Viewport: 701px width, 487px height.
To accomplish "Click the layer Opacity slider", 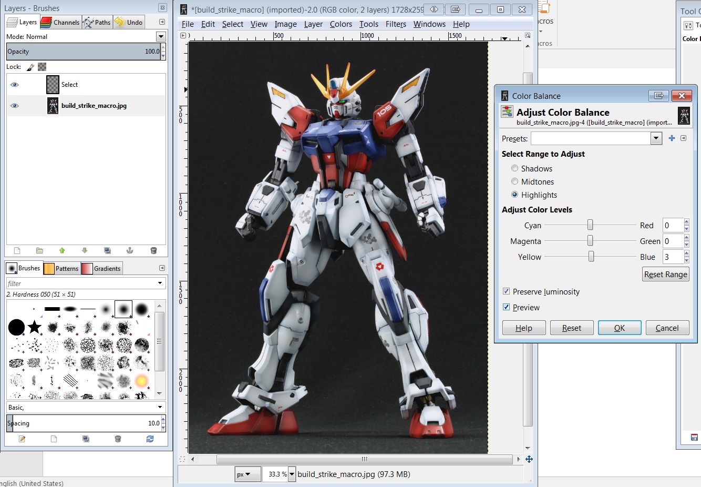I will coord(83,52).
